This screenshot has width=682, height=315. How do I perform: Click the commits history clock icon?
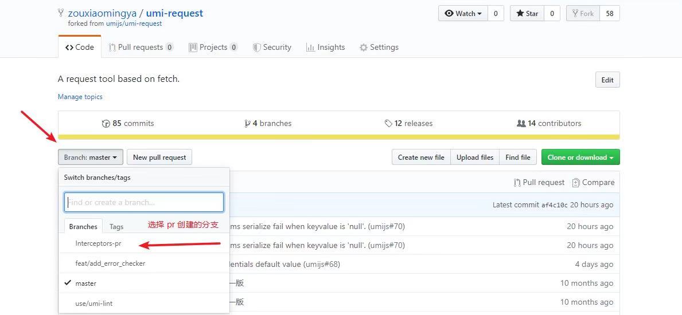[106, 124]
